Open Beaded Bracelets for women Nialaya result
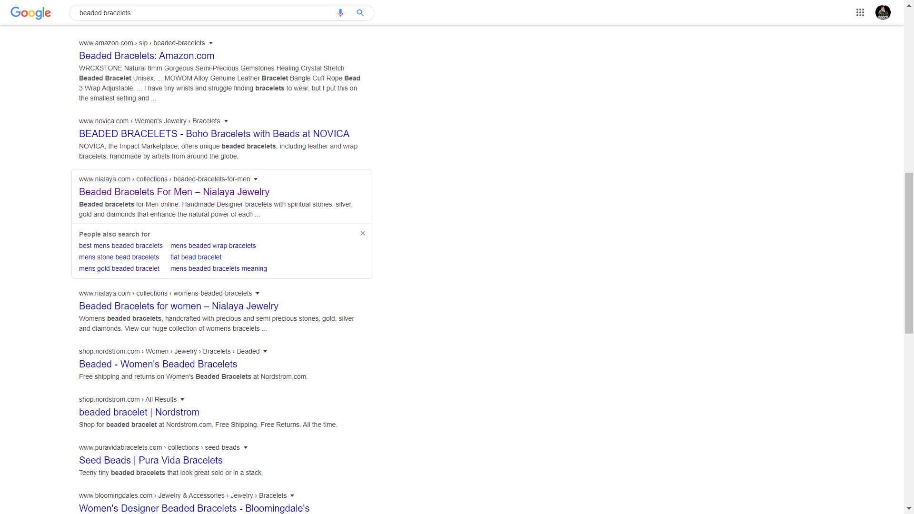This screenshot has width=914, height=514. [179, 306]
